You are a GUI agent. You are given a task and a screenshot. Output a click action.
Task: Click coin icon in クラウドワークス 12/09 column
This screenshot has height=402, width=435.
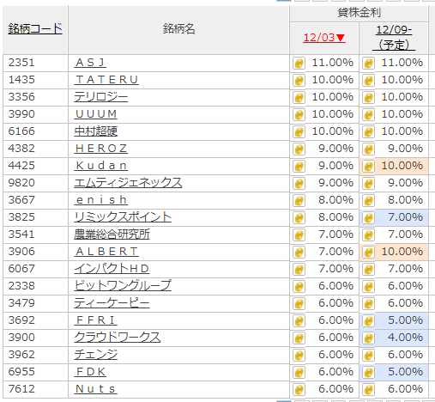(x=368, y=338)
